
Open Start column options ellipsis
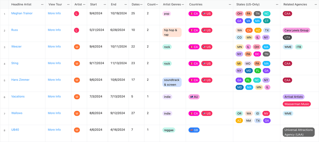pos(105,4)
